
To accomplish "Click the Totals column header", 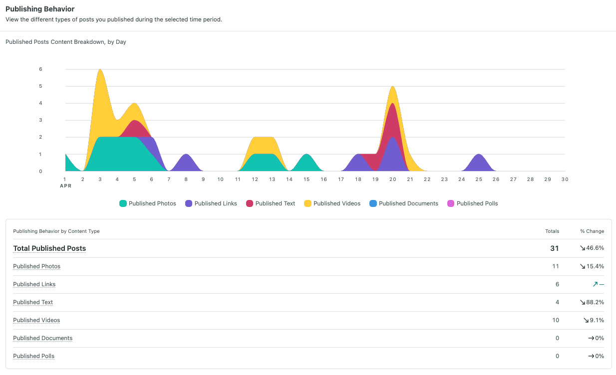I will [552, 231].
